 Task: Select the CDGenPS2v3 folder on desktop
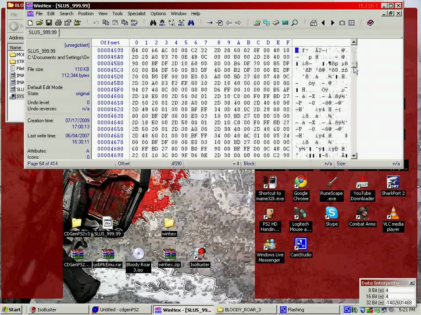77,227
